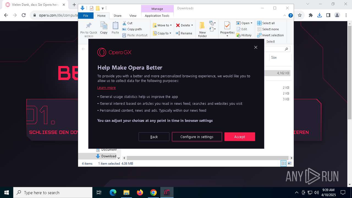Screen dimensions: 352x198
Task: Click the Size column header
Action: tap(280, 57)
